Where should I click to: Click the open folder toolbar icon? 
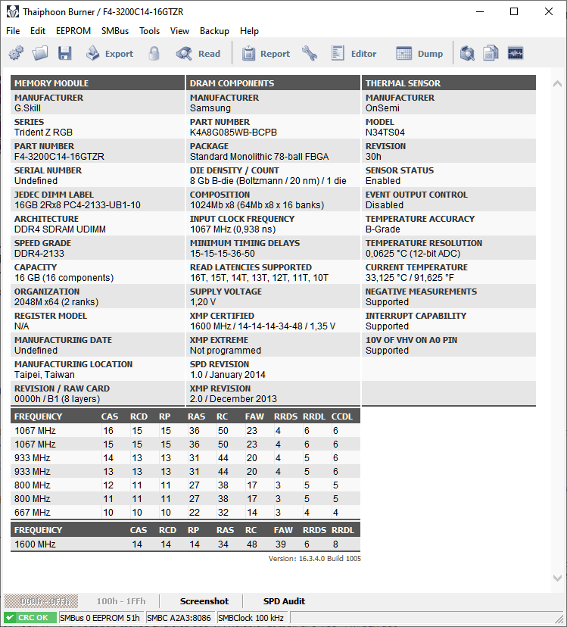[x=40, y=53]
